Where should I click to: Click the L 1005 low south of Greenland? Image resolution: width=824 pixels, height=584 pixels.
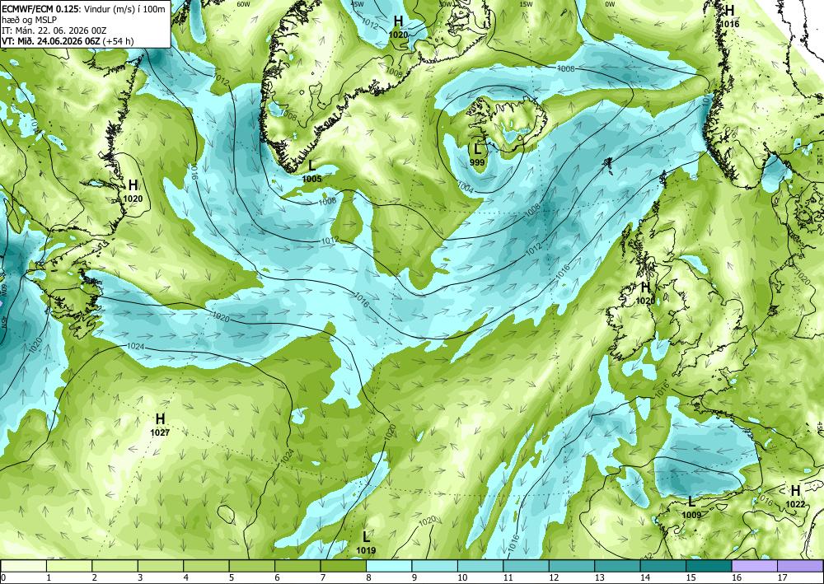(311, 171)
